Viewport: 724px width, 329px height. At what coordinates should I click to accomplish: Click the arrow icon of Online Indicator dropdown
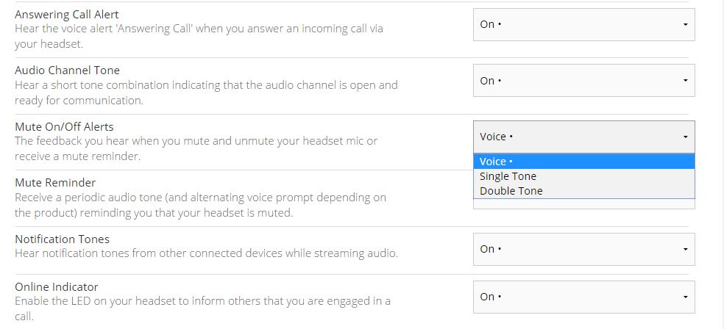(685, 297)
